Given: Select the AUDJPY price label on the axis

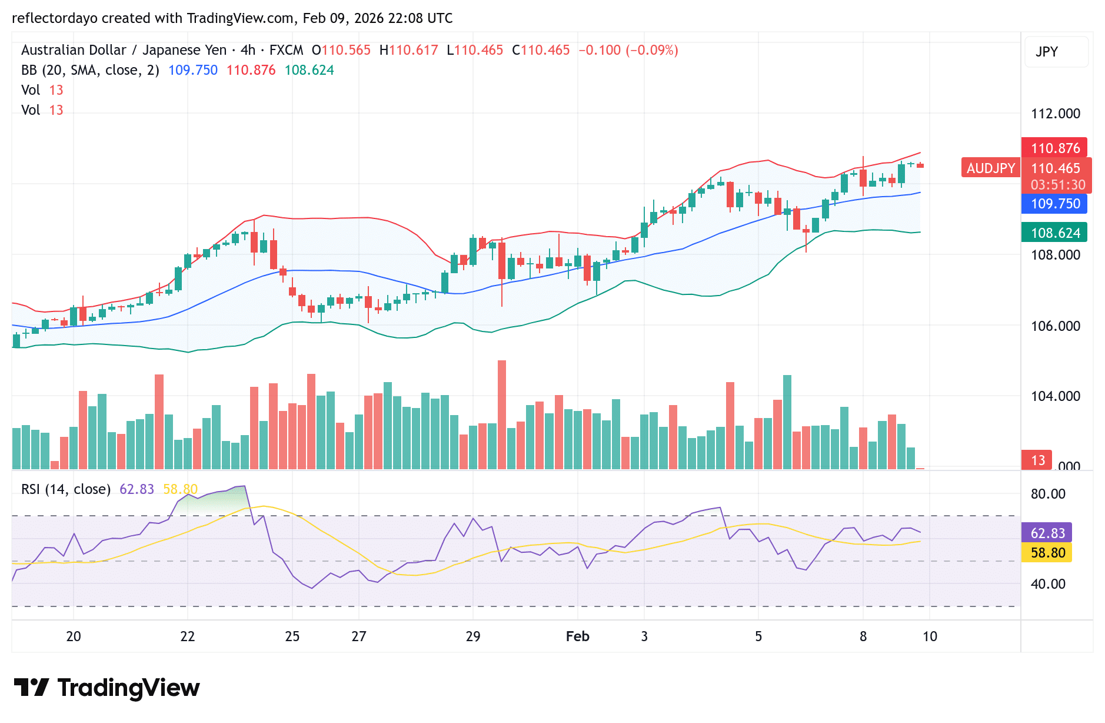Looking at the screenshot, I should click(x=990, y=168).
